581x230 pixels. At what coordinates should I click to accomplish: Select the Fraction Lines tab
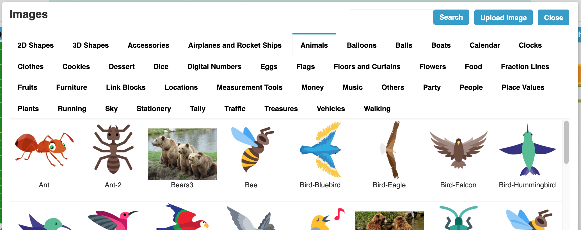pos(525,66)
